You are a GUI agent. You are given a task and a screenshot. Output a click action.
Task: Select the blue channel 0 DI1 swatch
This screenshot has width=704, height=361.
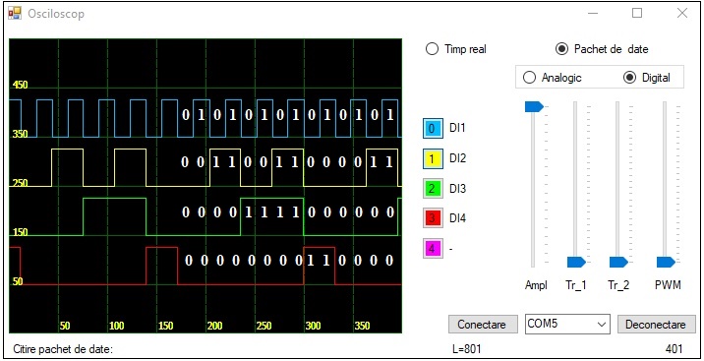tap(433, 129)
